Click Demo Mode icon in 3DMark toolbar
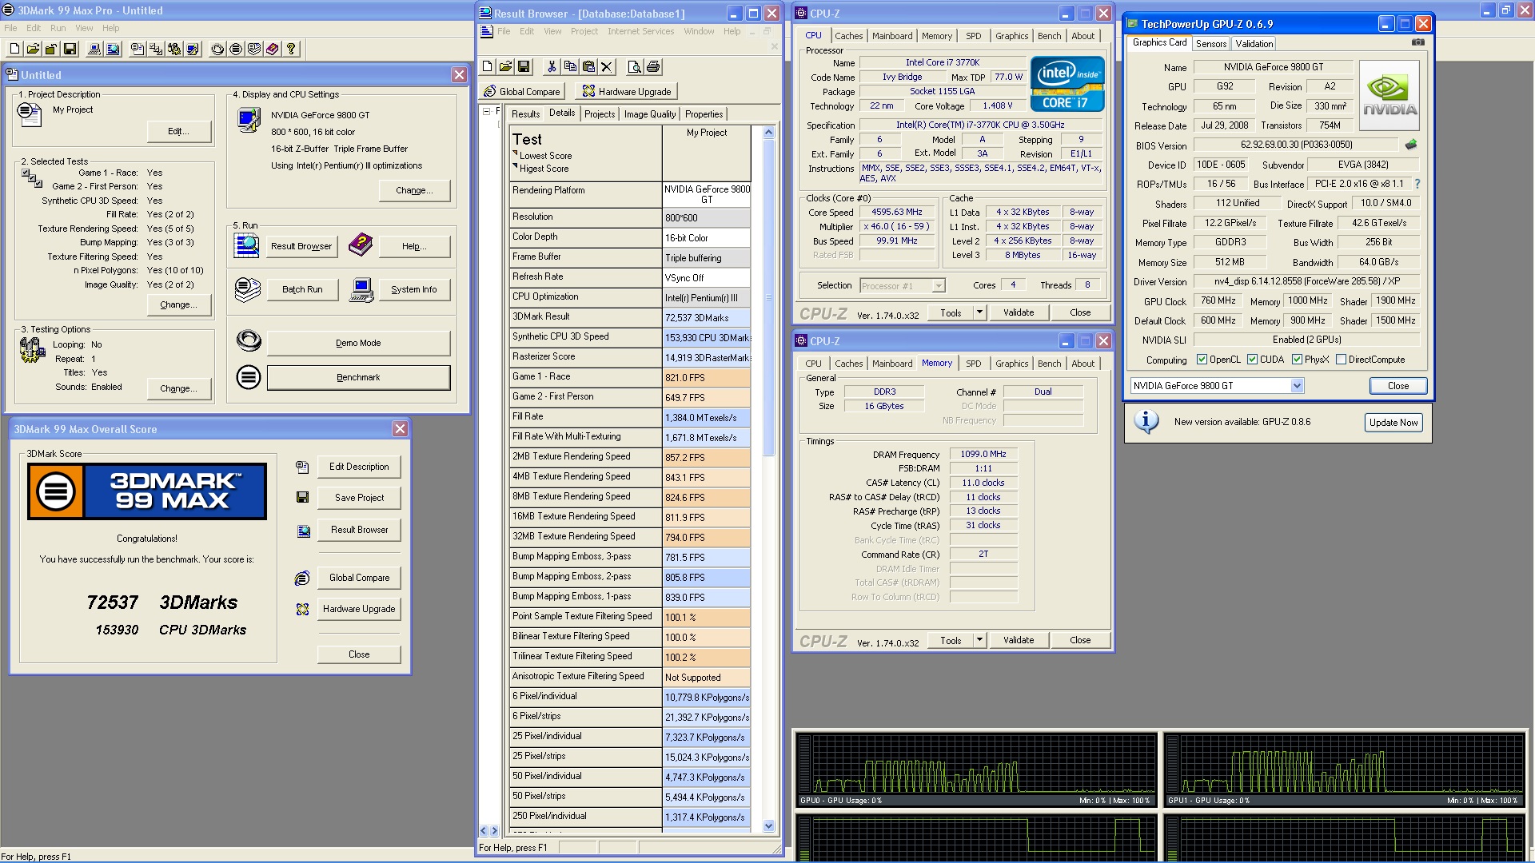Screen dimensions: 1535x863 (x=217, y=50)
